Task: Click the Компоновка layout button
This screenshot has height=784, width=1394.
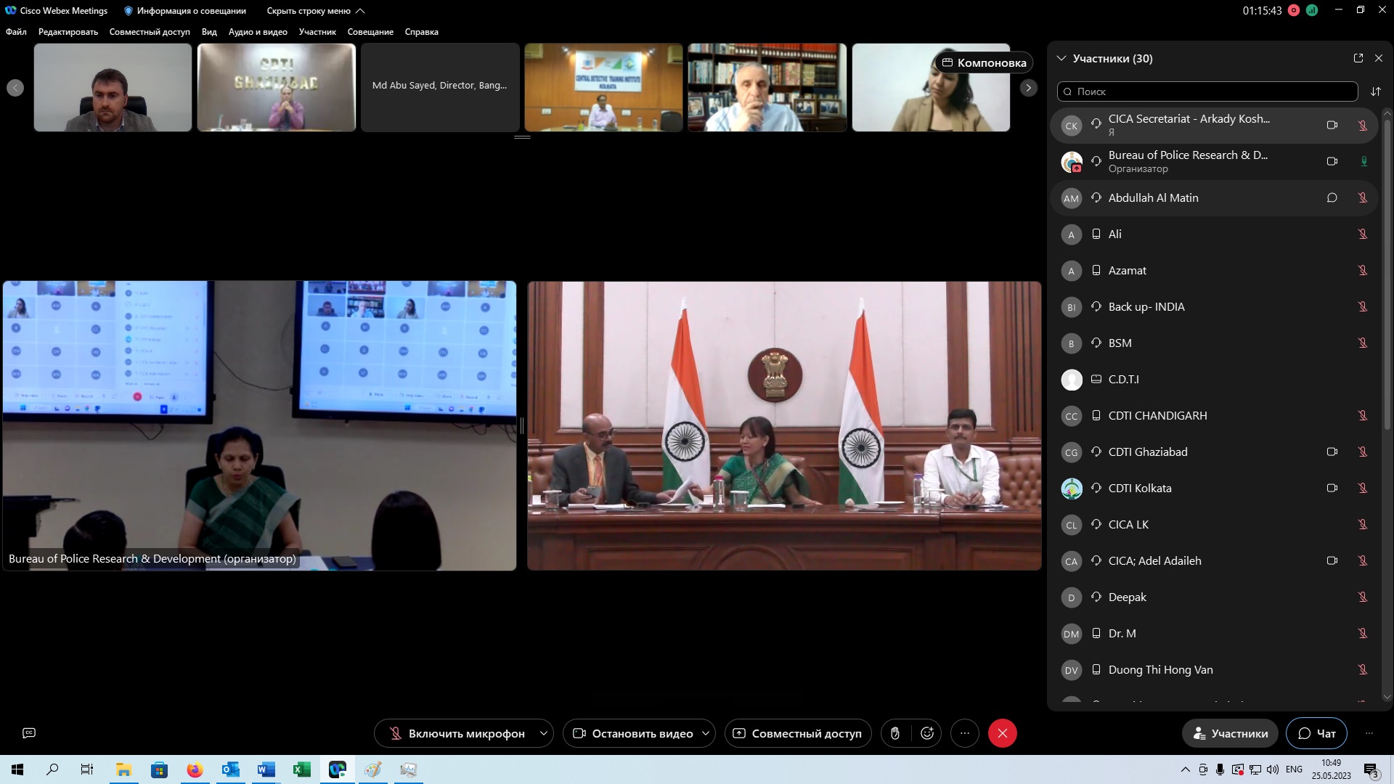Action: pos(984,62)
